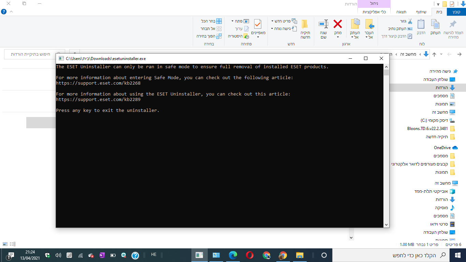Open the Move to (העבר אל) dropdown

pyautogui.click(x=369, y=29)
